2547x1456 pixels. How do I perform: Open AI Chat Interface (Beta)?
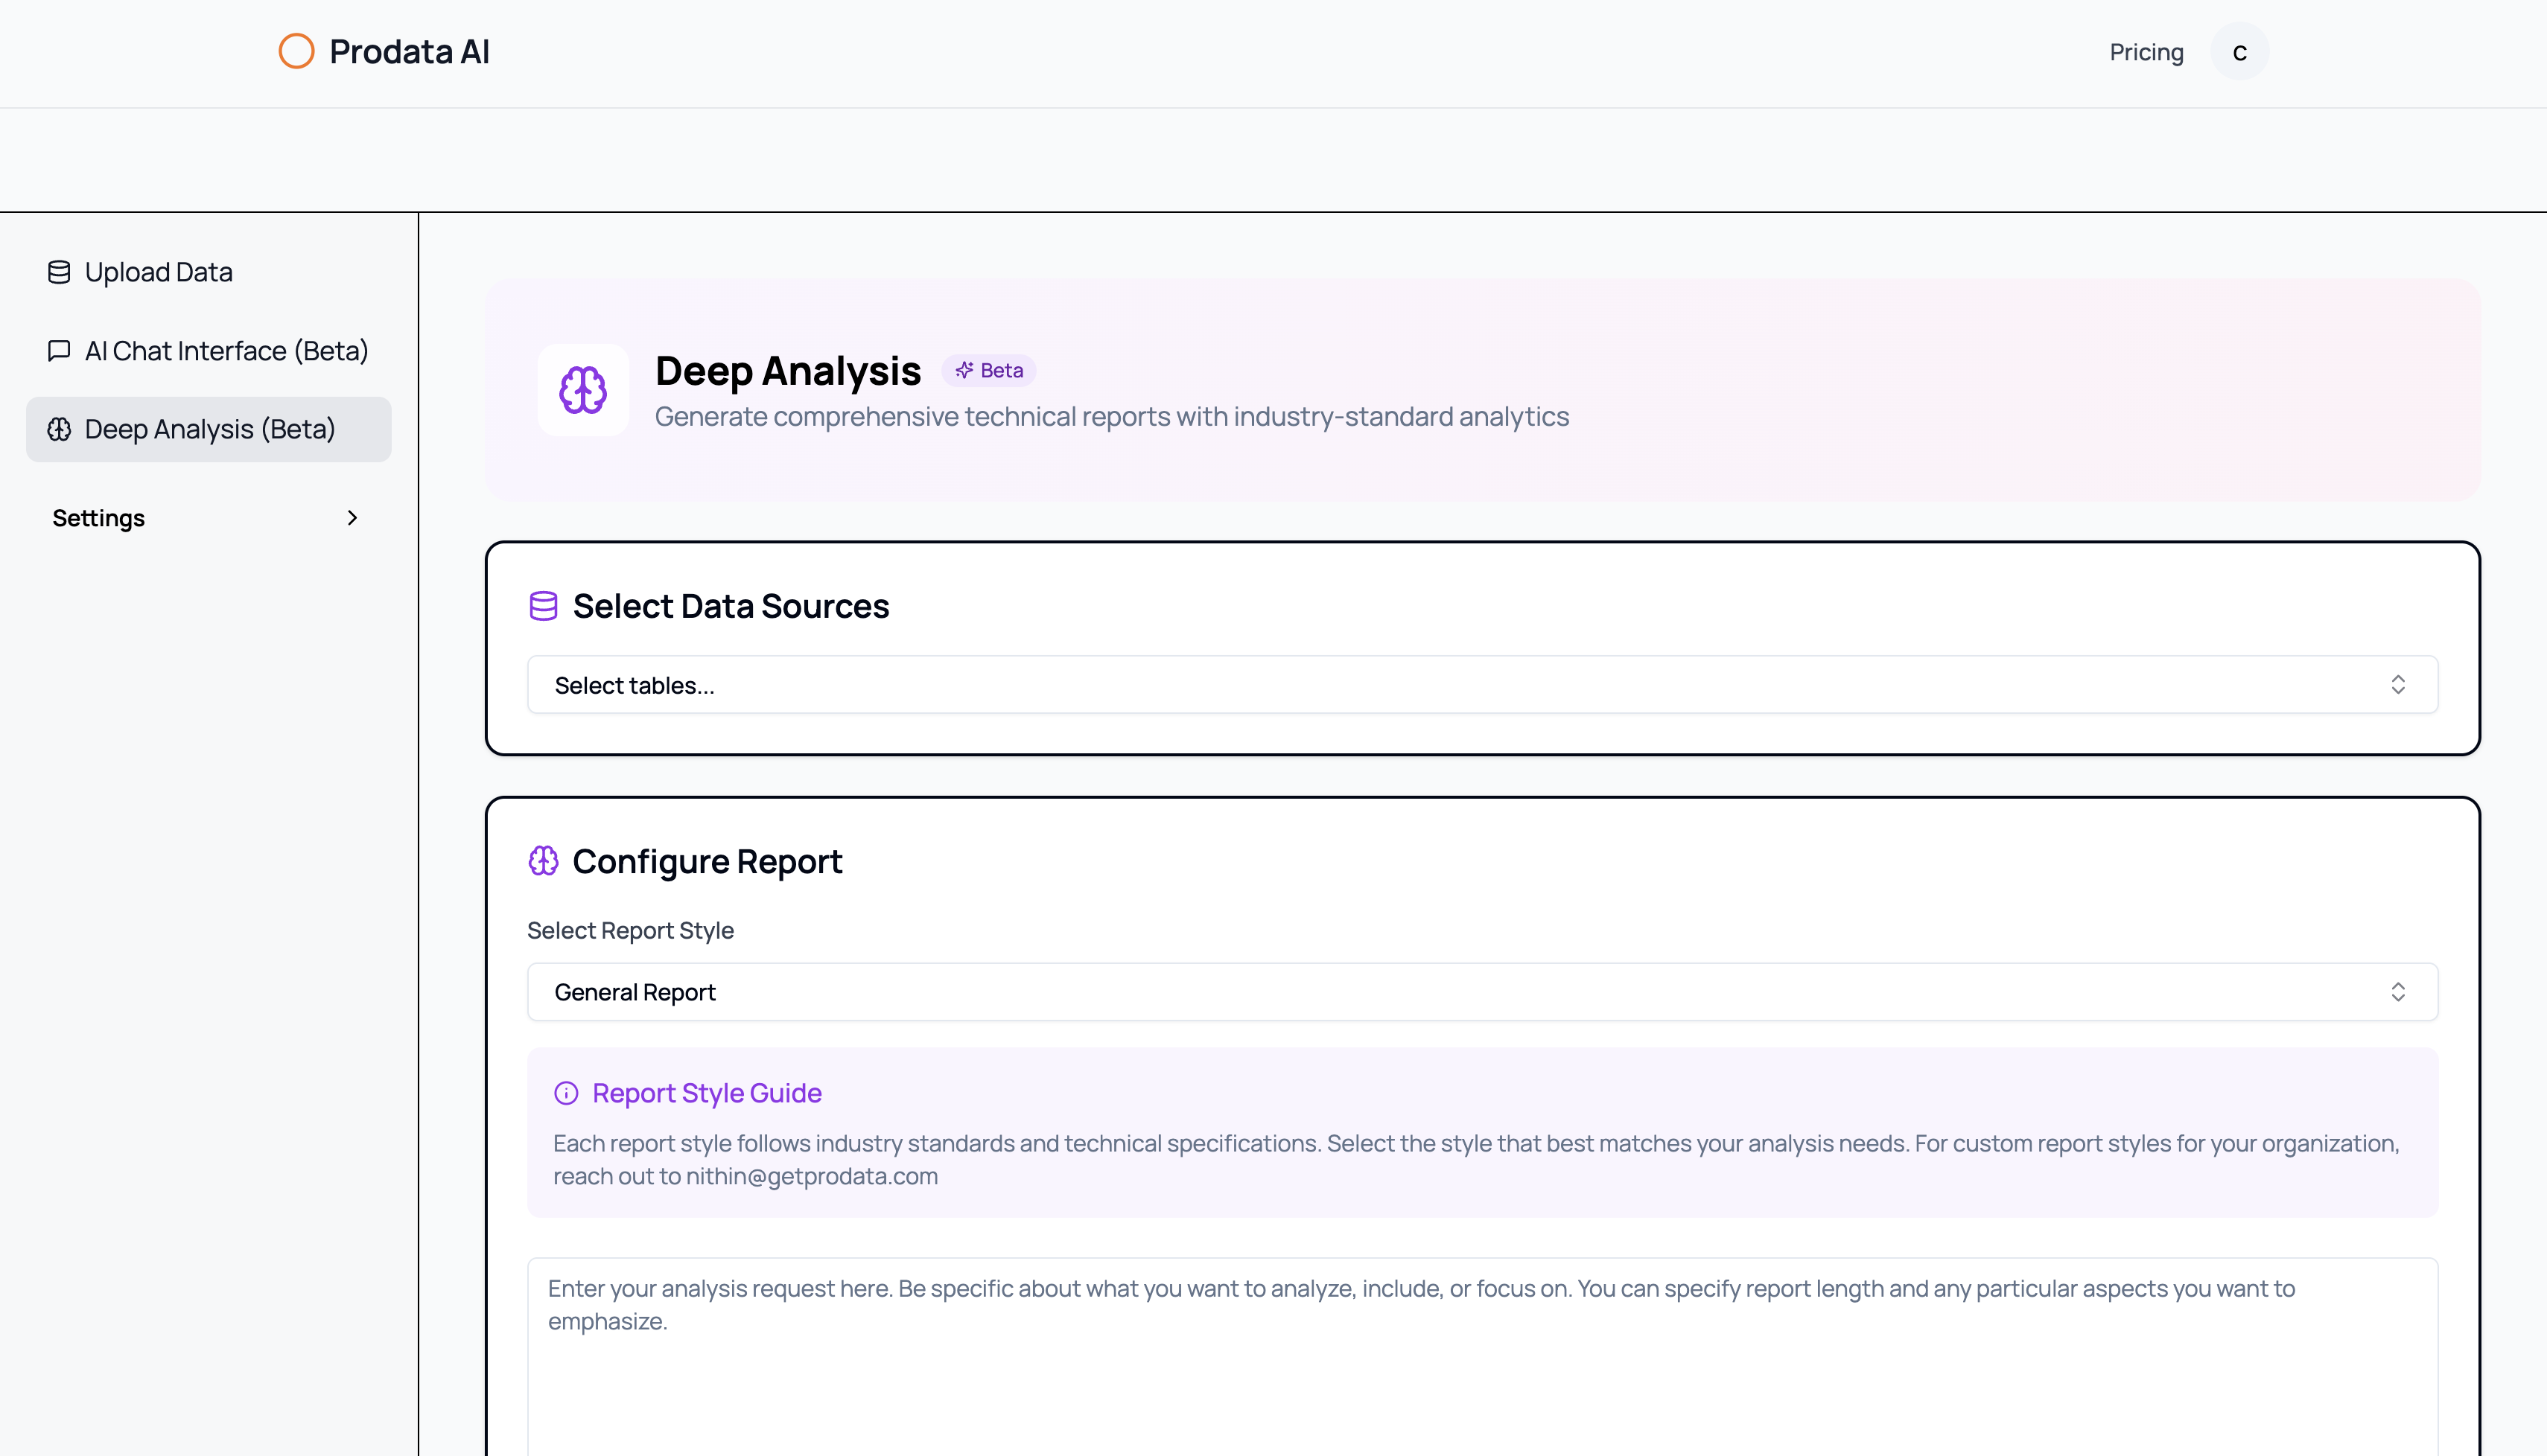pyautogui.click(x=208, y=351)
